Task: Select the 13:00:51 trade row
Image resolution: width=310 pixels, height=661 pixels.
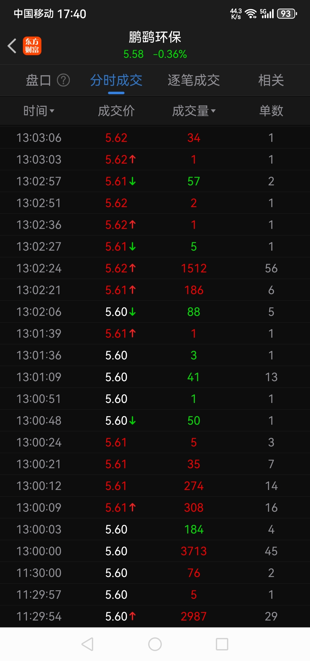Action: click(x=155, y=399)
